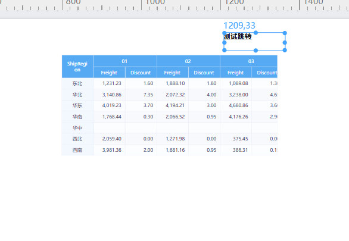Click the cell with value 4,019.23

(110, 105)
